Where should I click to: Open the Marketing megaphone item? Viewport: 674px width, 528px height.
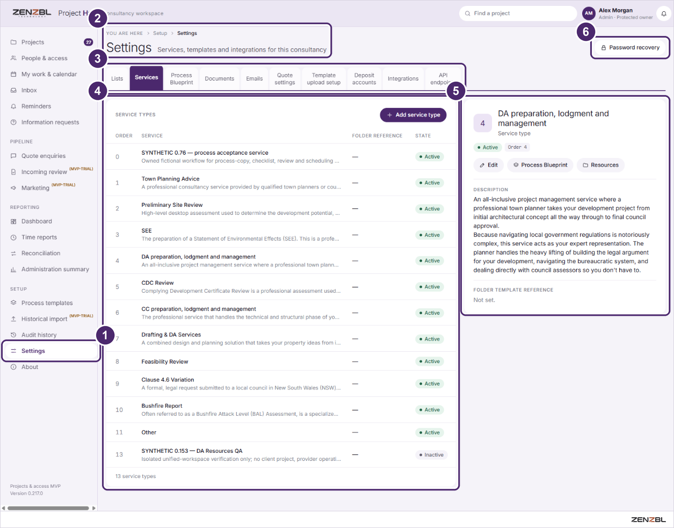click(35, 188)
